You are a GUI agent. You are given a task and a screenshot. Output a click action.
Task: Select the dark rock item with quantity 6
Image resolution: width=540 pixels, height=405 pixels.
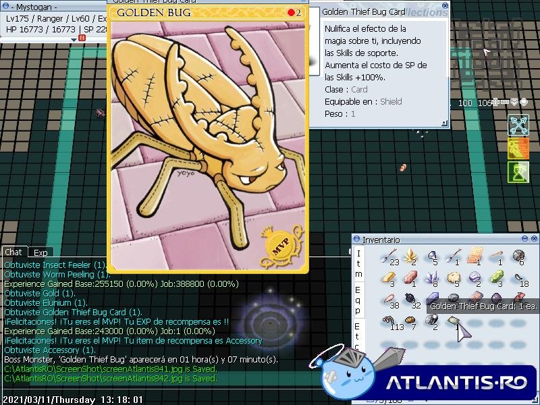pos(518,256)
